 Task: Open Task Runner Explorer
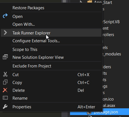[x=51, y=33]
